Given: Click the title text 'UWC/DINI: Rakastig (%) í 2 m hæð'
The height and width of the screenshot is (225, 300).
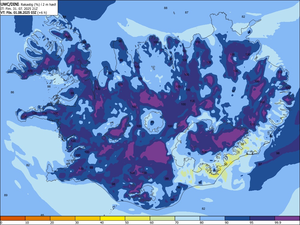Looking at the screenshot, I should [x=28, y=4].
